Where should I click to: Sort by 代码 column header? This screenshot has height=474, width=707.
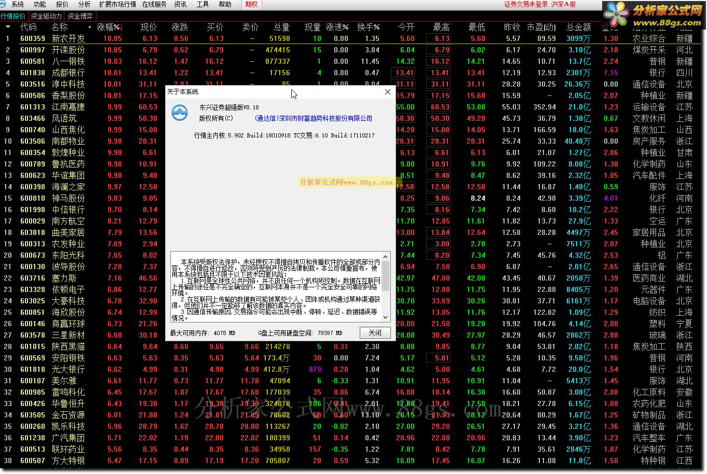[28, 27]
